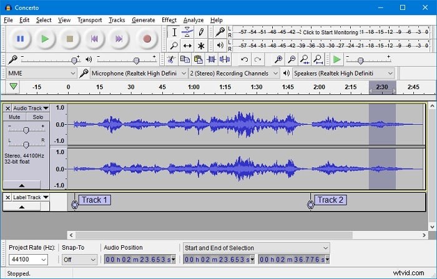Screen dimensions: 437x279
Task: Open the Generate menu
Action: point(143,20)
